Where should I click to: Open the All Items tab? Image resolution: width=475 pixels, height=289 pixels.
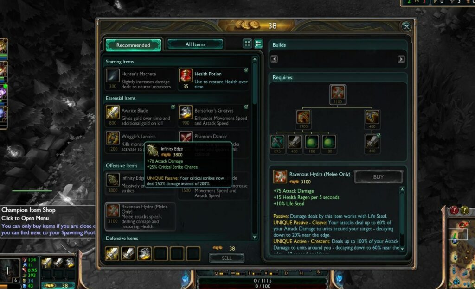pos(195,44)
